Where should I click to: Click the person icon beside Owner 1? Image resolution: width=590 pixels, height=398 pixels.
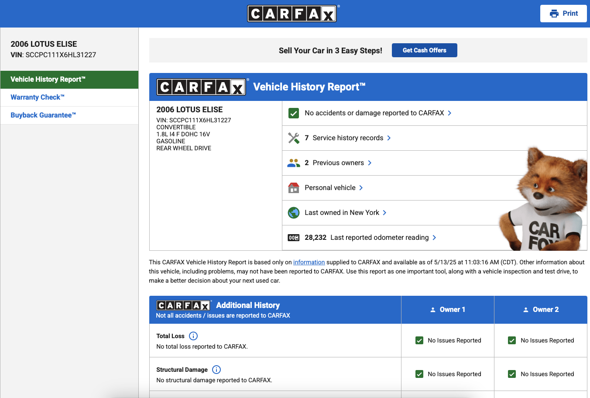pyautogui.click(x=433, y=310)
